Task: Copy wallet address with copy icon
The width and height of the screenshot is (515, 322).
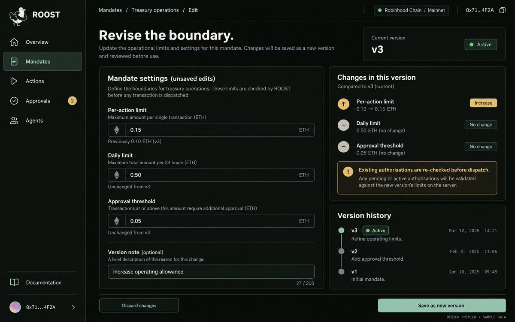Action: click(502, 10)
